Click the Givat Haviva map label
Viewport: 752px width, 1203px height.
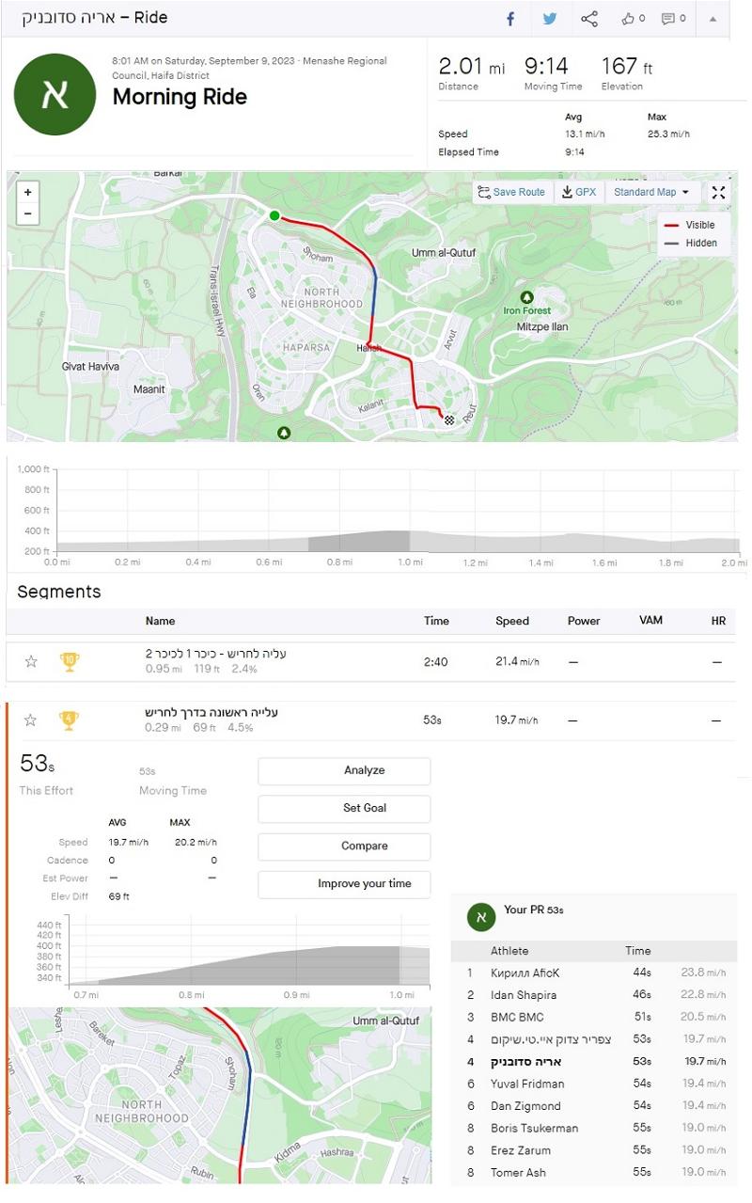pyautogui.click(x=91, y=367)
